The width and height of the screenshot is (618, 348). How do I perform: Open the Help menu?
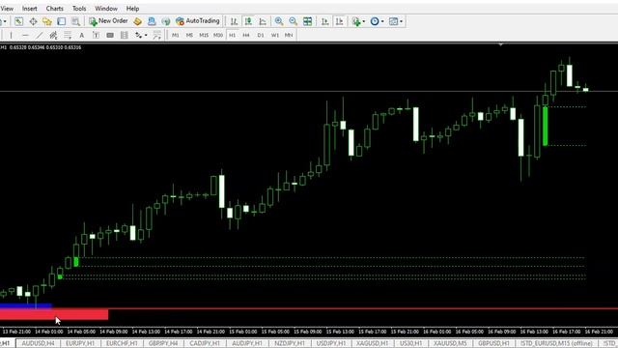tap(132, 9)
